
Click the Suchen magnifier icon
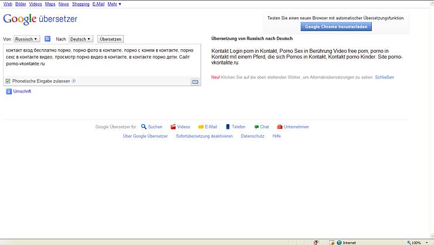coord(144,127)
